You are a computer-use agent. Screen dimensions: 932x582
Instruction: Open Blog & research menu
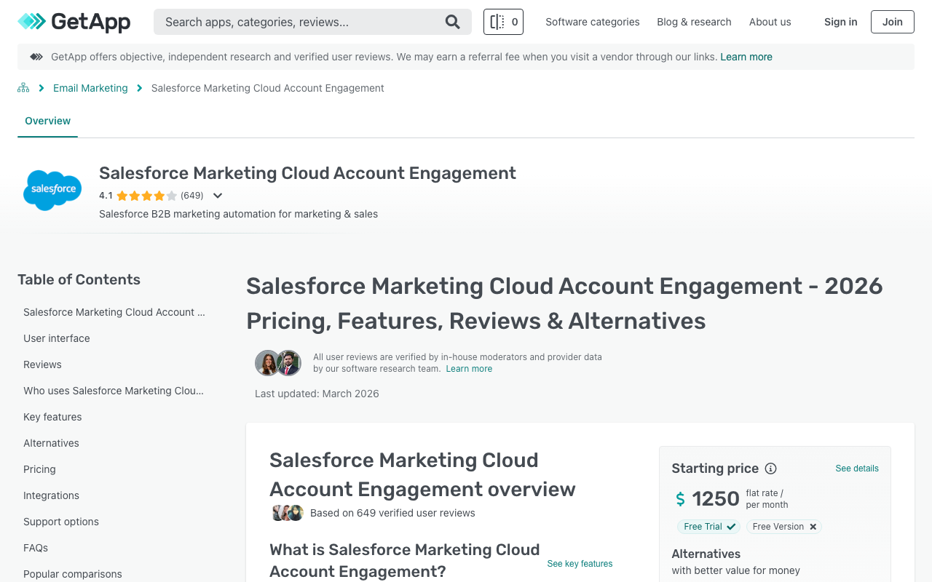pyautogui.click(x=694, y=22)
